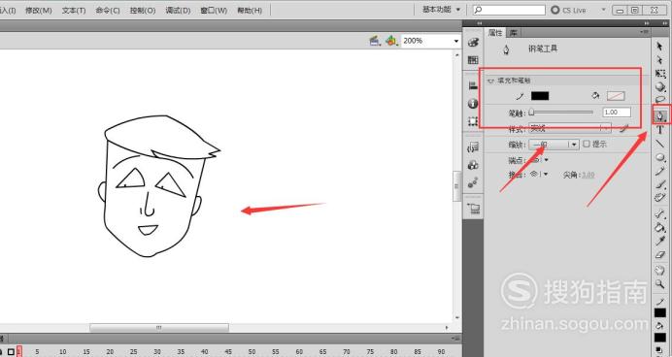Select the Text tool
This screenshot has width=672, height=357.
660,130
